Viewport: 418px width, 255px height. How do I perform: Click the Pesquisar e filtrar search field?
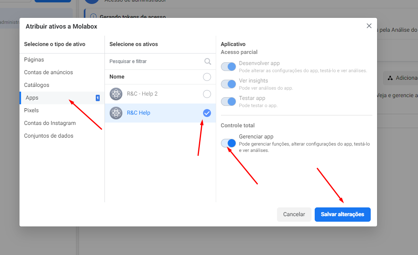point(160,61)
